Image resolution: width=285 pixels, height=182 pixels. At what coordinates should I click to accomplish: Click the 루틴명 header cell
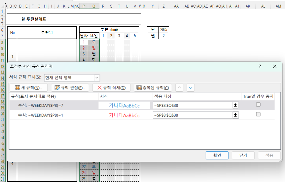tap(47, 33)
